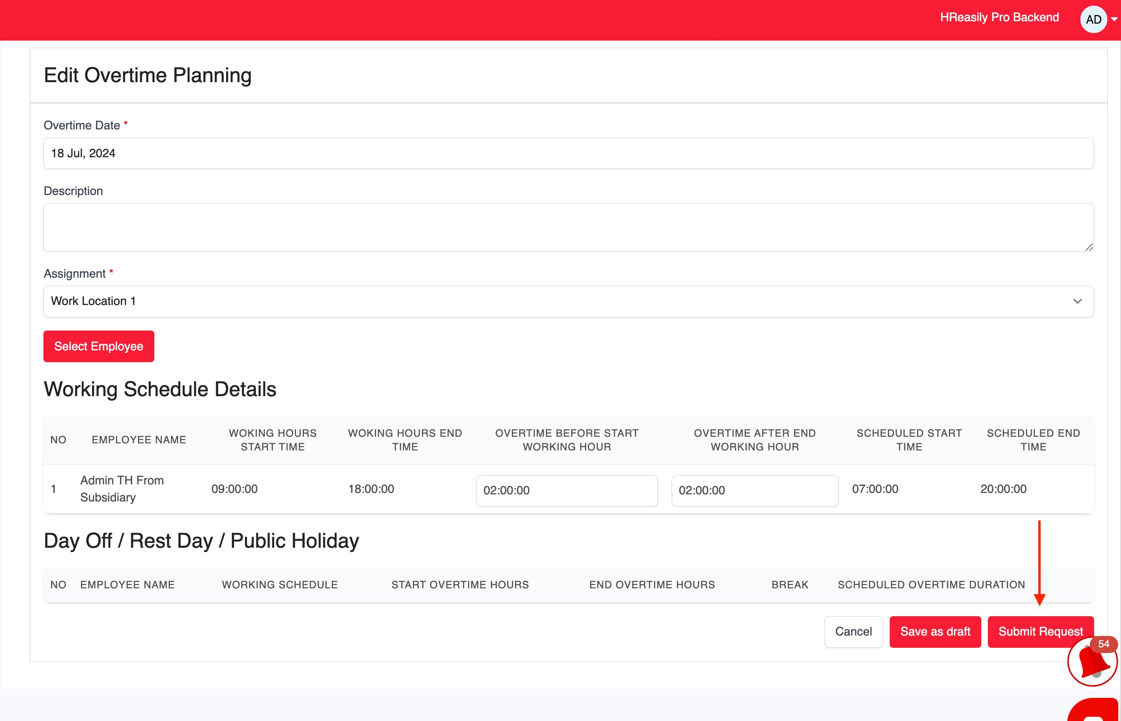Click the 54 notification badge
The height and width of the screenshot is (721, 1121).
coord(1104,644)
